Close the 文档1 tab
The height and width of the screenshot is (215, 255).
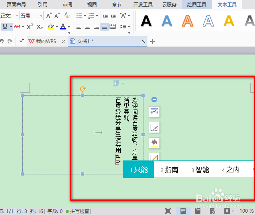[x=143, y=41]
